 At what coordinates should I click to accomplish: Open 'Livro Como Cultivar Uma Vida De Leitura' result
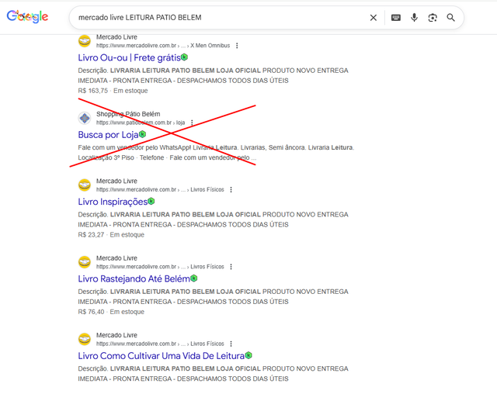pyautogui.click(x=162, y=356)
